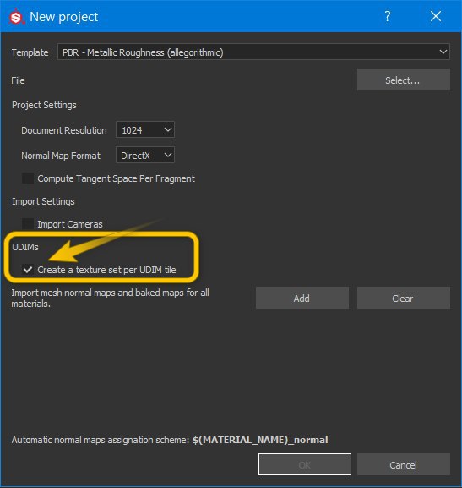Click the File label
The width and height of the screenshot is (462, 488).
point(18,80)
